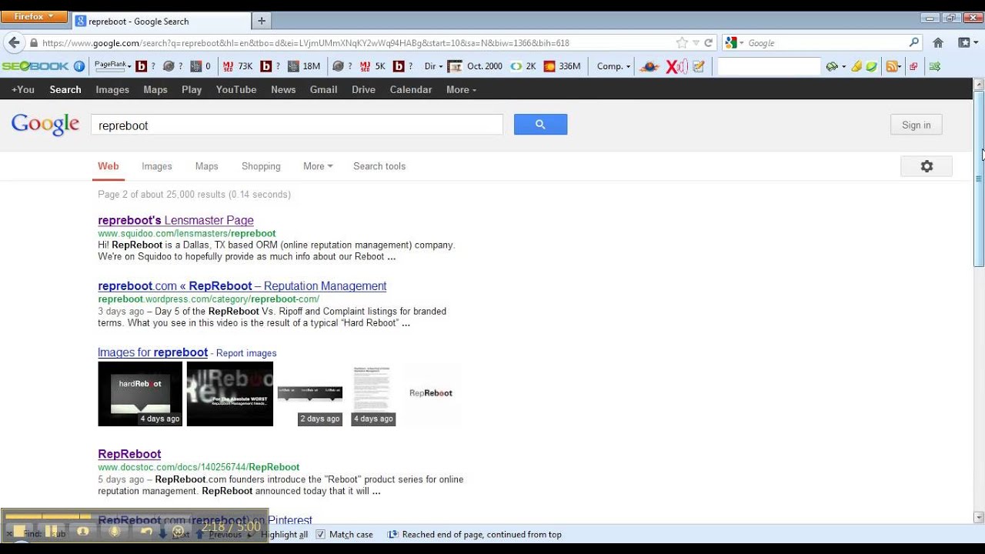Screen dimensions: 985x554
Task: Click the vertical page scrollbar thumb
Action: [979, 179]
